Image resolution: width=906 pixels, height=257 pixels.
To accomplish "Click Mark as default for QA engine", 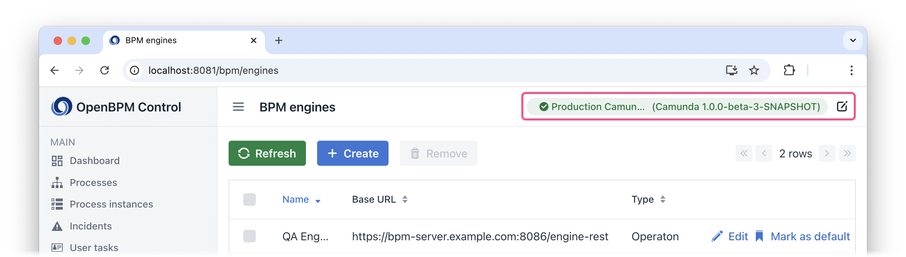I will 803,236.
